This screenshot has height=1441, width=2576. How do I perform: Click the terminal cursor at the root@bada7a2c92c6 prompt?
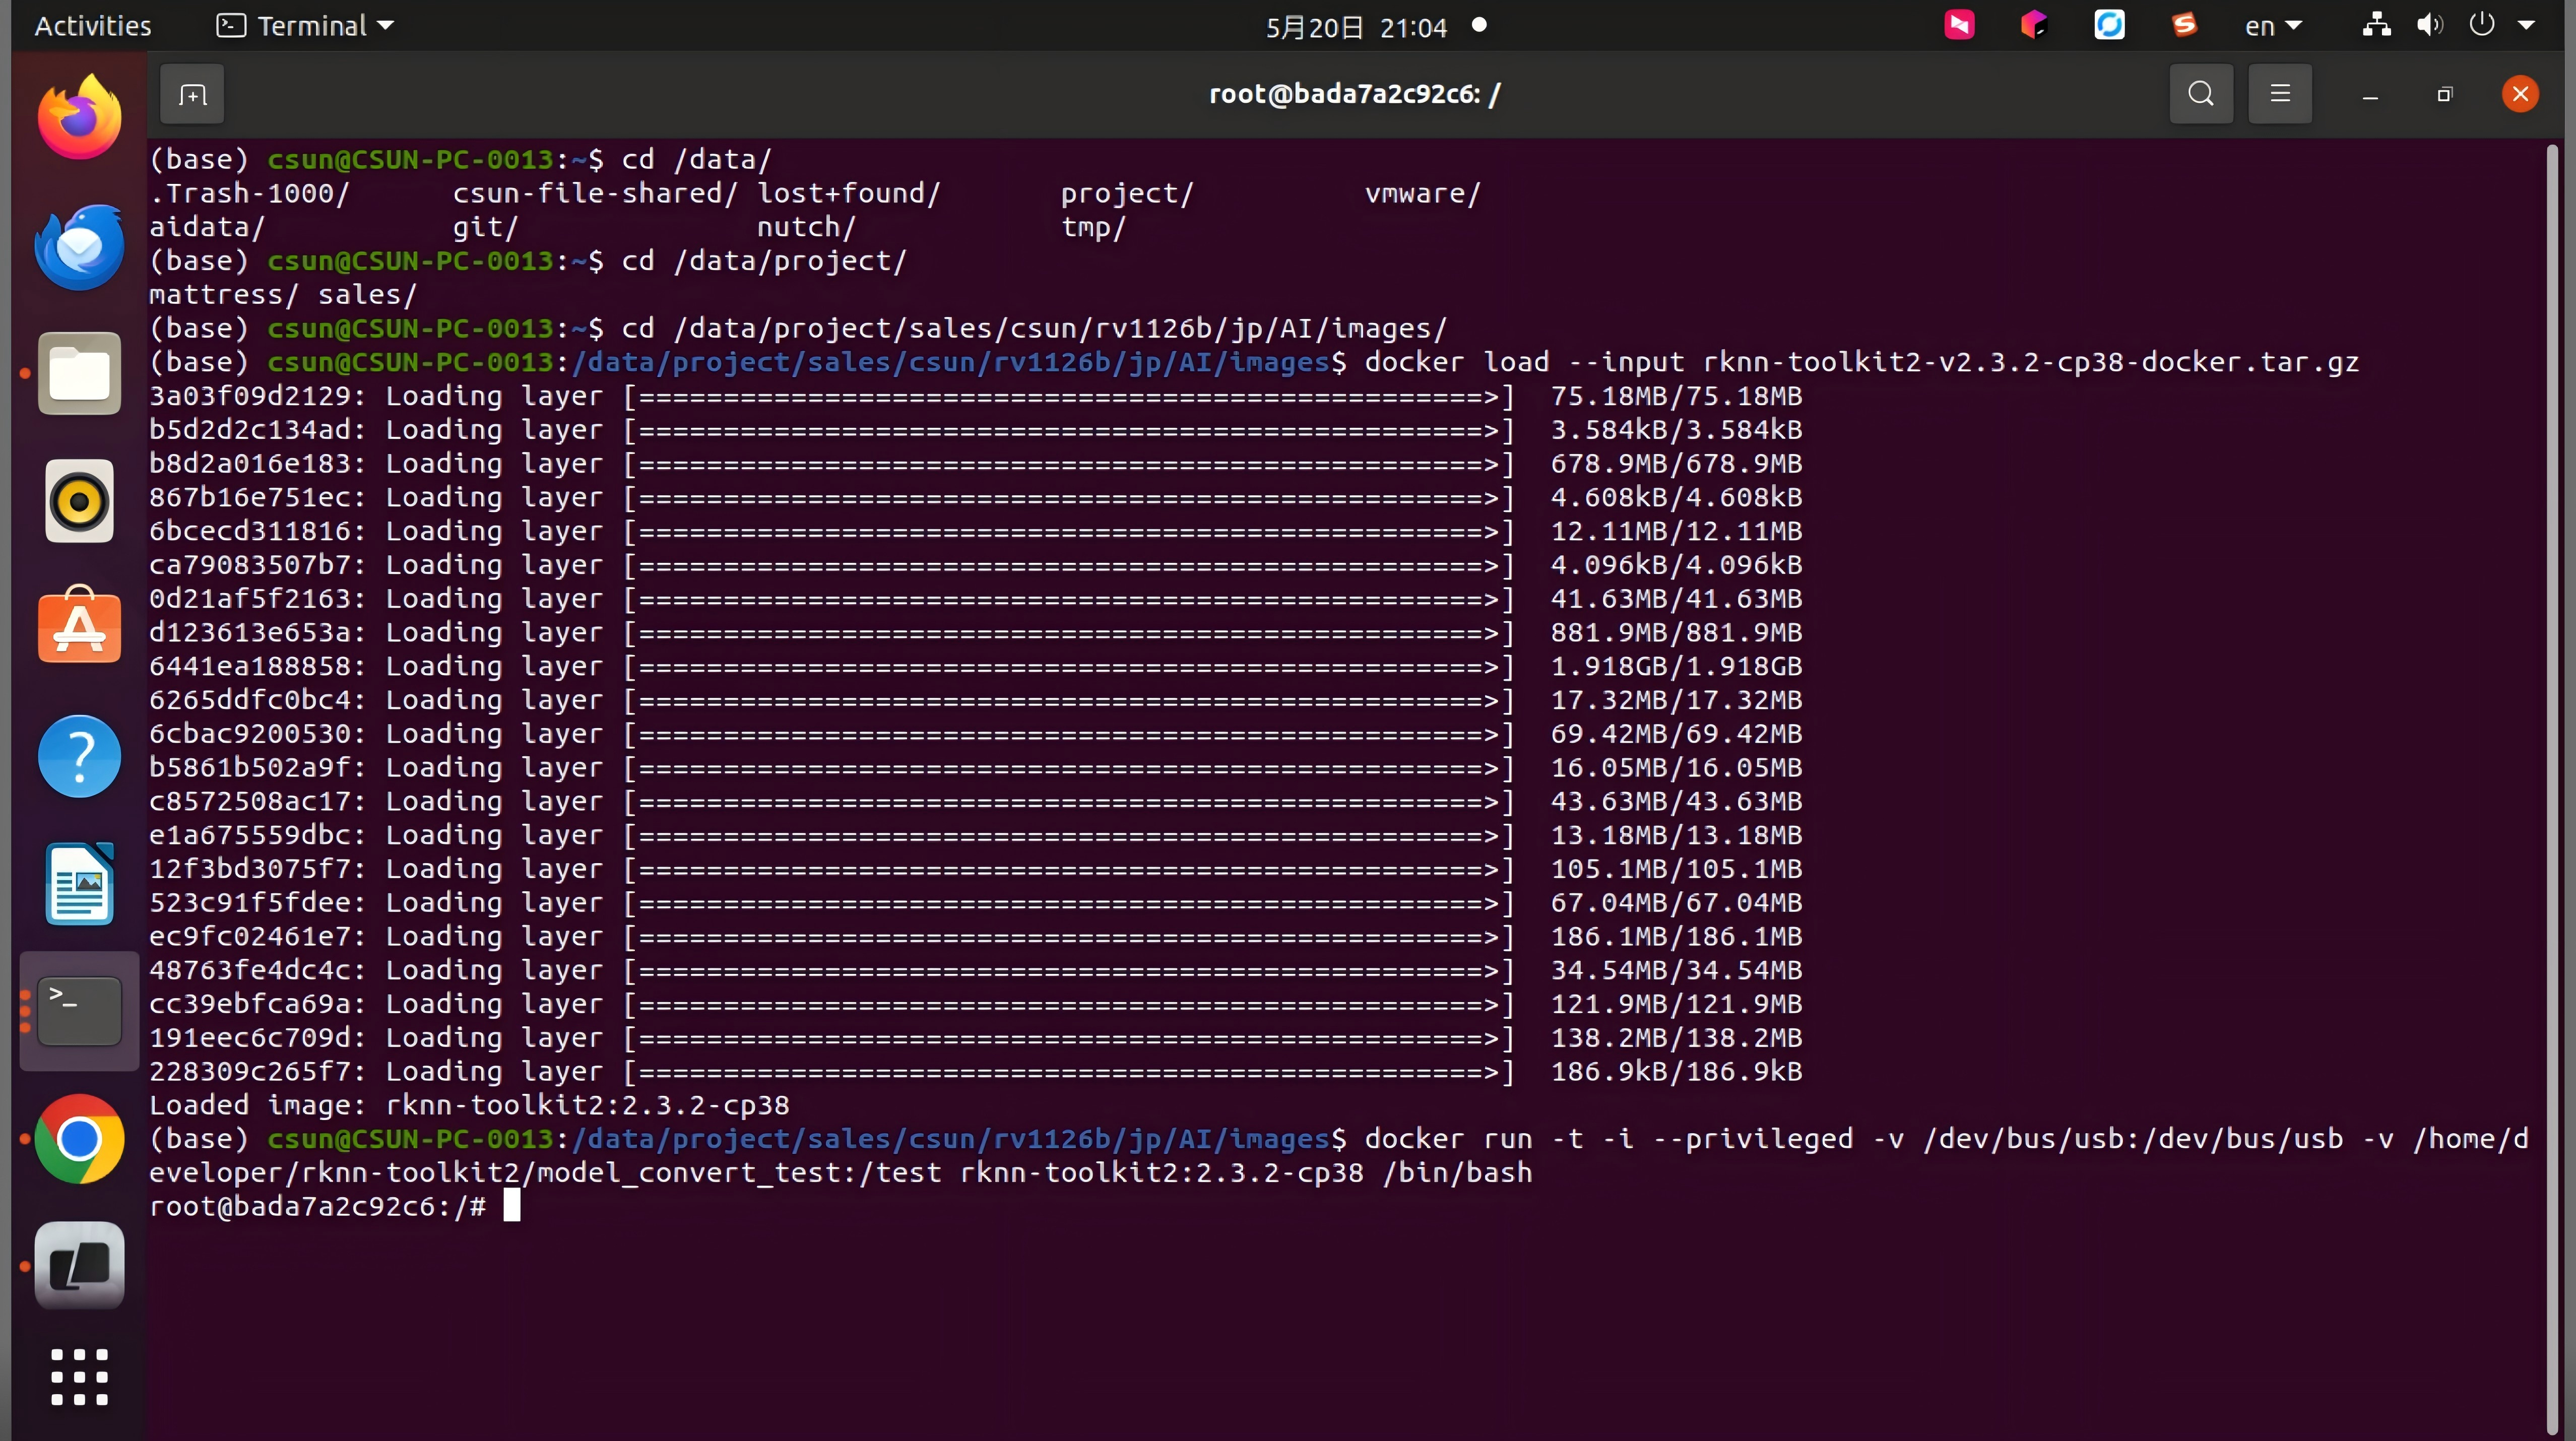(512, 1205)
